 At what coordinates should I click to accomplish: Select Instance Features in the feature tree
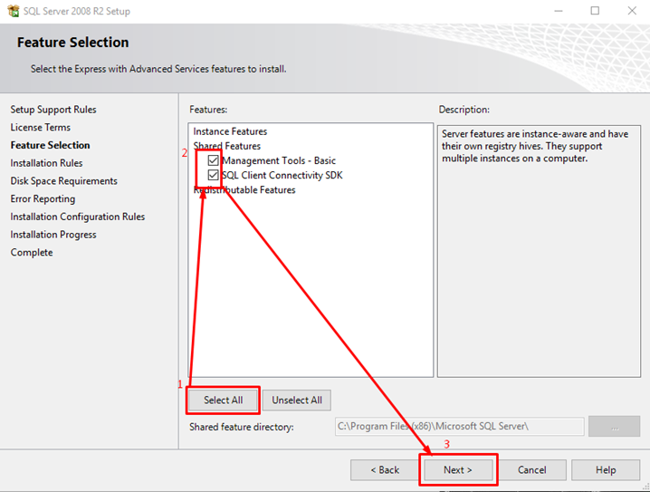(x=230, y=131)
